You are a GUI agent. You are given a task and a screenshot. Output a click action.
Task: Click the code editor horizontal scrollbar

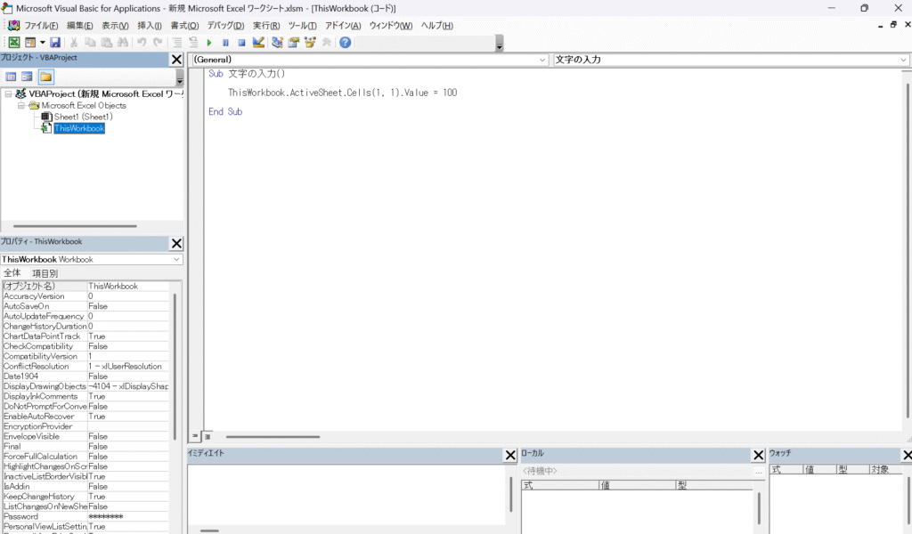pos(273,436)
